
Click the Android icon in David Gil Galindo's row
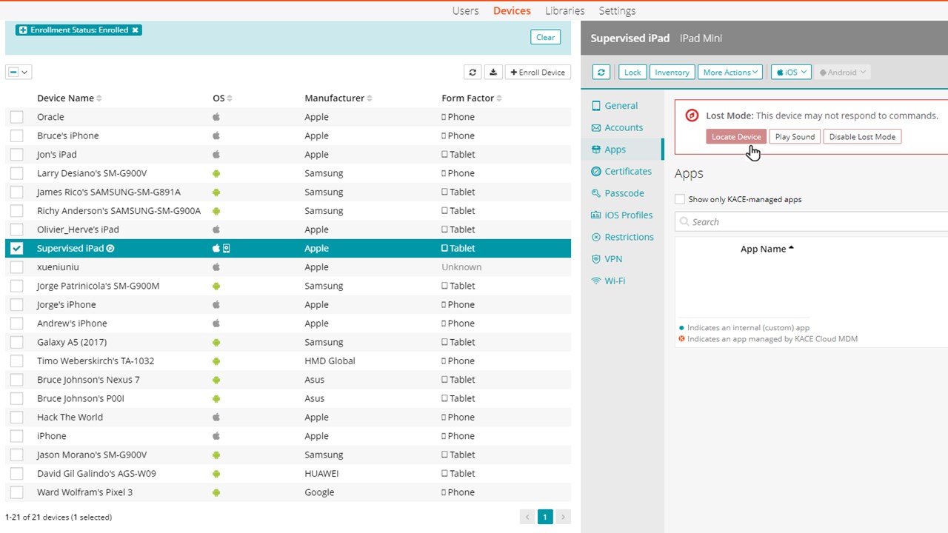point(217,474)
